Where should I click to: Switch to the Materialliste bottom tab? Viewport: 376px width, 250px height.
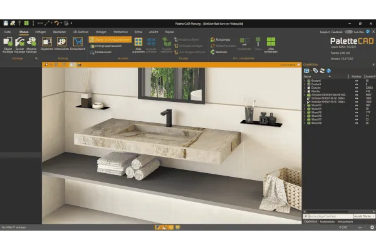coord(327,222)
